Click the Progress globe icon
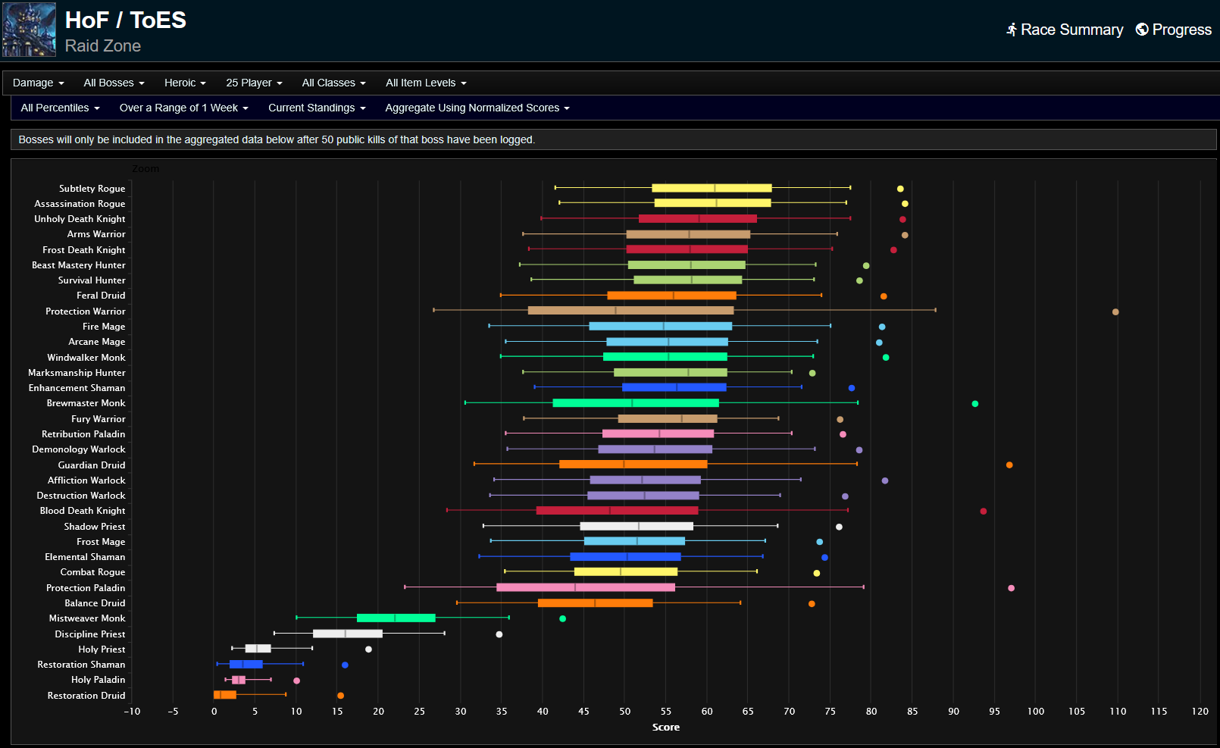 coord(1142,30)
